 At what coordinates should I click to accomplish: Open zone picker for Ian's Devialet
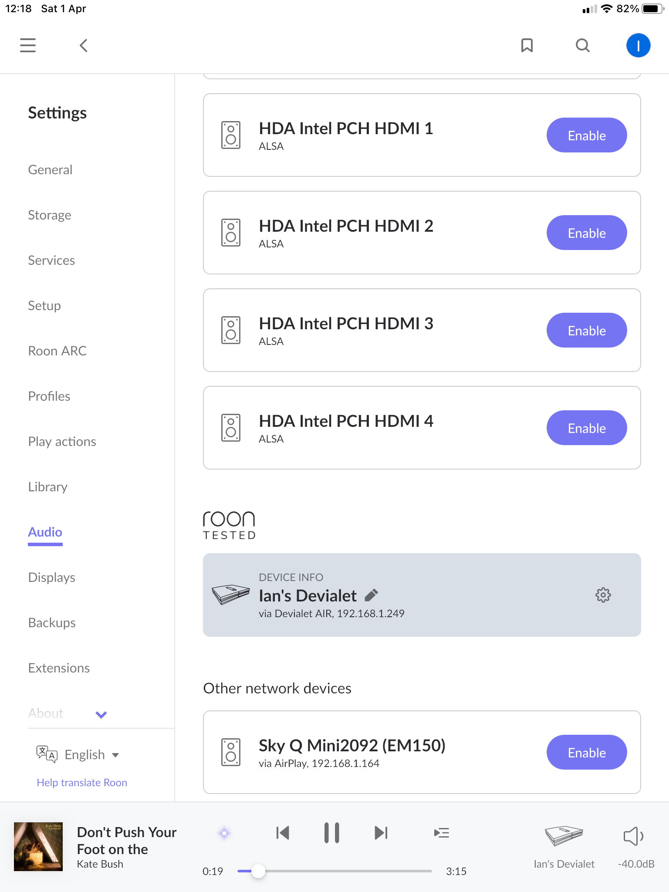tap(564, 845)
